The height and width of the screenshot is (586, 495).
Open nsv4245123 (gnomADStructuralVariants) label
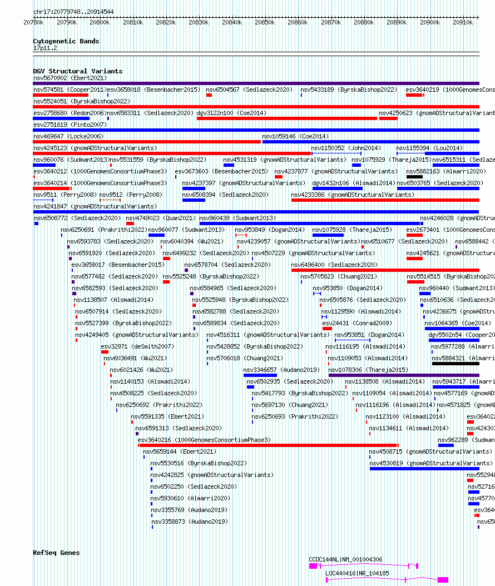point(95,148)
